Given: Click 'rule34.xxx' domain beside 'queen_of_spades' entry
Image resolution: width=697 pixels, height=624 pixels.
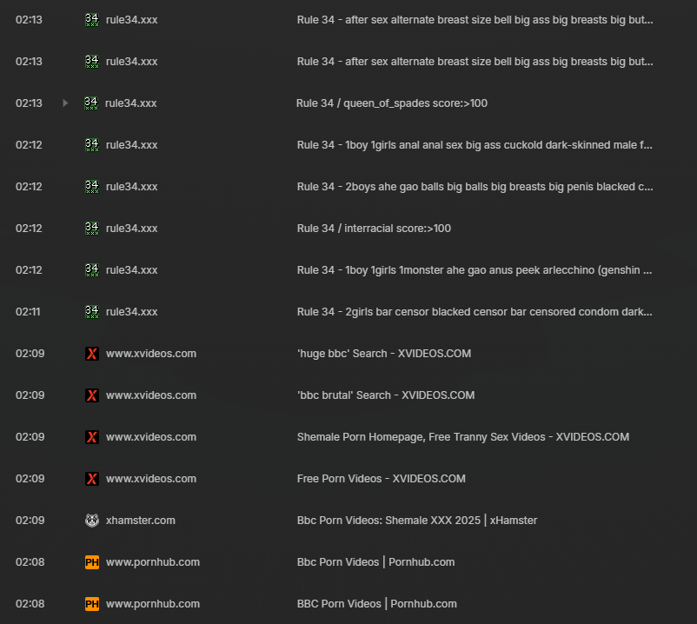Looking at the screenshot, I should [130, 103].
